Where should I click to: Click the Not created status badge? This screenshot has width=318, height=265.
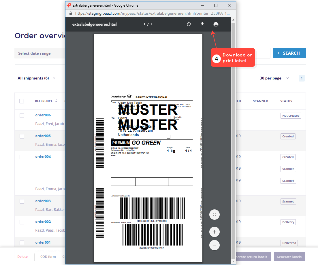(291, 116)
